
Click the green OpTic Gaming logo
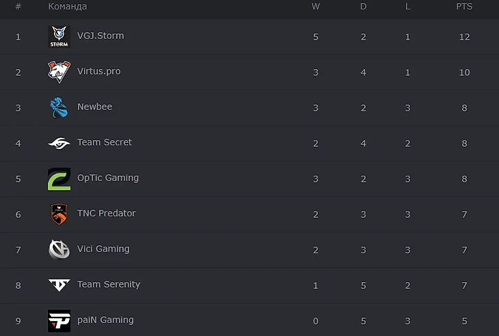(x=59, y=179)
